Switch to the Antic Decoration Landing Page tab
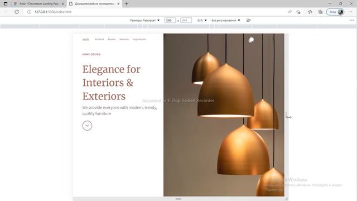Screen dimensions: 357x201 [38, 4]
